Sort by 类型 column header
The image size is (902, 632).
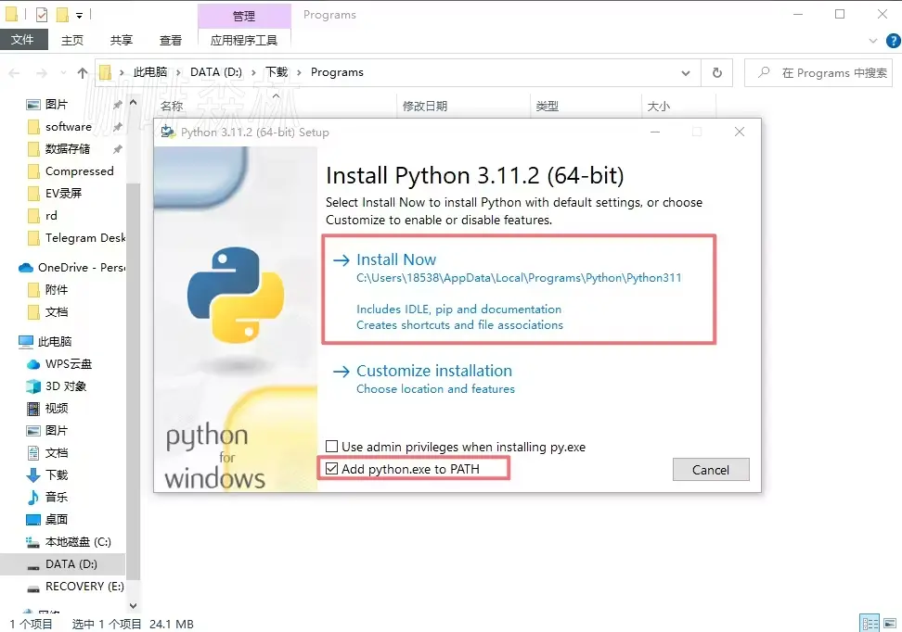(547, 106)
